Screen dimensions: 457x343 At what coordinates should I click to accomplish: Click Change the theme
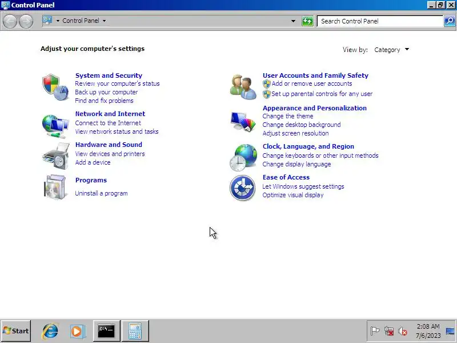coord(288,116)
